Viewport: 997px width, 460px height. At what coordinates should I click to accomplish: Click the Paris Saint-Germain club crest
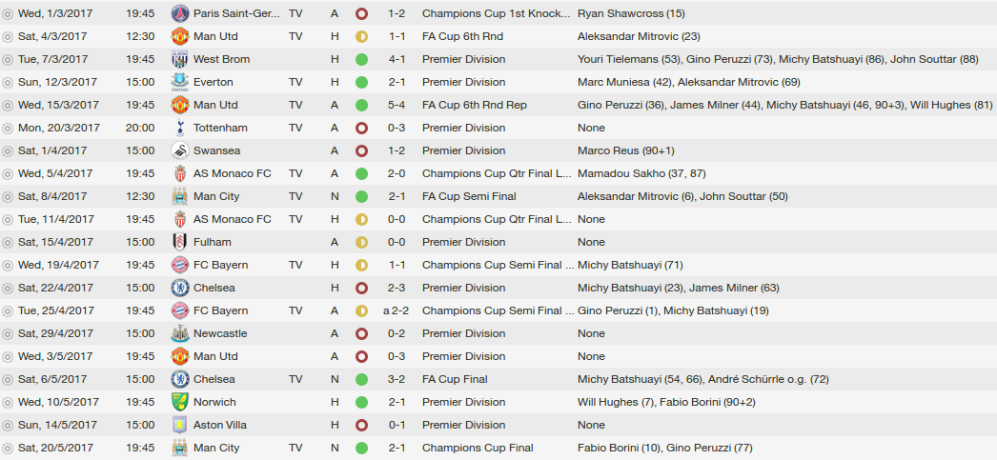[x=180, y=13]
